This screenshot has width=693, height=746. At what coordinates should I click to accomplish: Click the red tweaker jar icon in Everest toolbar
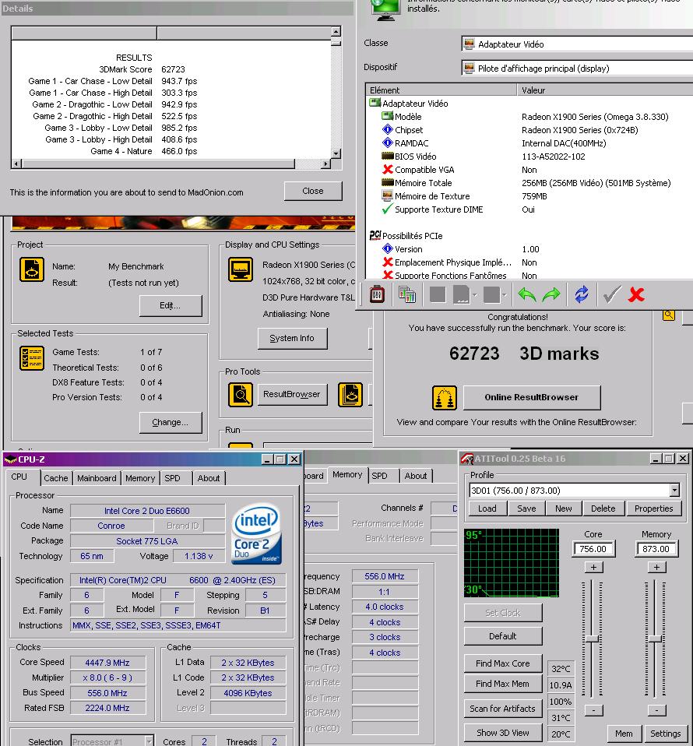pyautogui.click(x=377, y=294)
